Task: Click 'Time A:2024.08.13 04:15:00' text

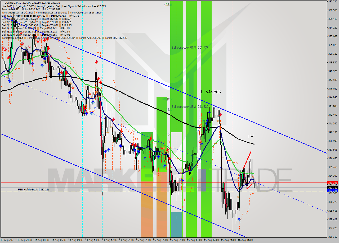Action: 17,12
